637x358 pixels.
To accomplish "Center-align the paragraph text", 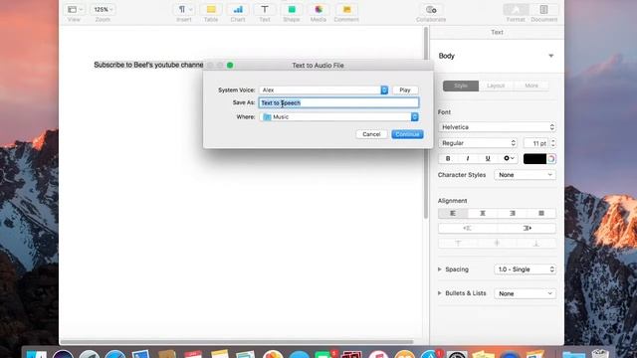I will [x=483, y=213].
